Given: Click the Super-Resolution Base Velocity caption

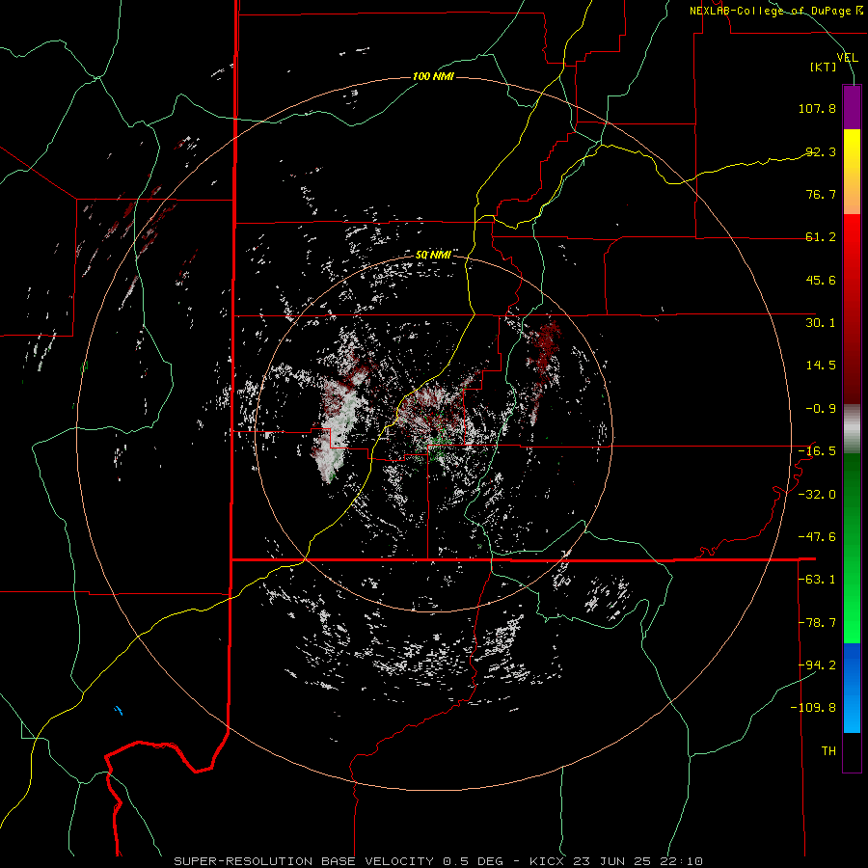Looking at the screenshot, I should 439,861.
